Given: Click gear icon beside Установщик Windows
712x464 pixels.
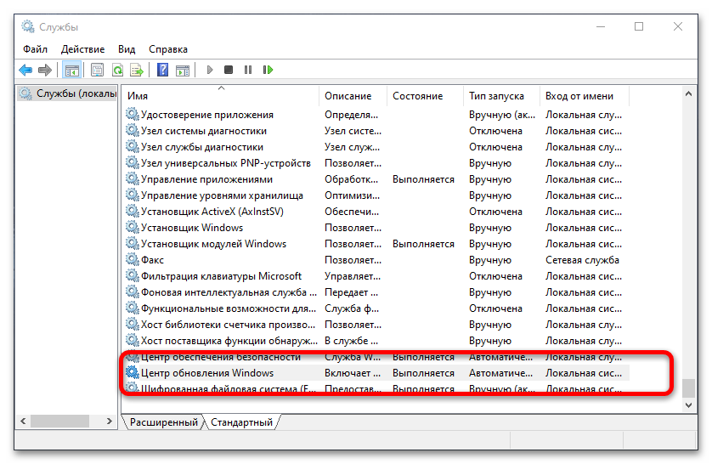Looking at the screenshot, I should point(133,228).
